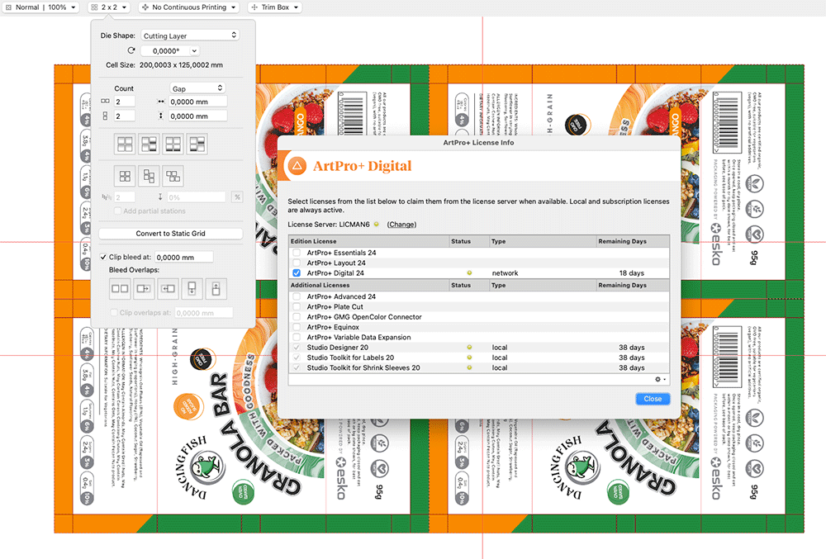The height and width of the screenshot is (559, 826).
Task: Click the Change license server link
Action: click(401, 225)
